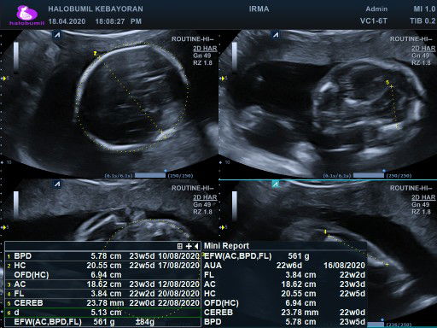
Task: Click the focus depth marker in the bottom-left quadrant
Action: tap(4, 227)
